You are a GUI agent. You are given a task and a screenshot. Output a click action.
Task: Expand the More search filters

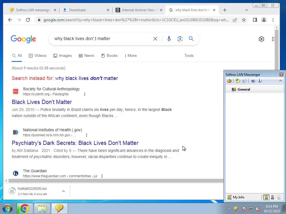tap(130, 56)
